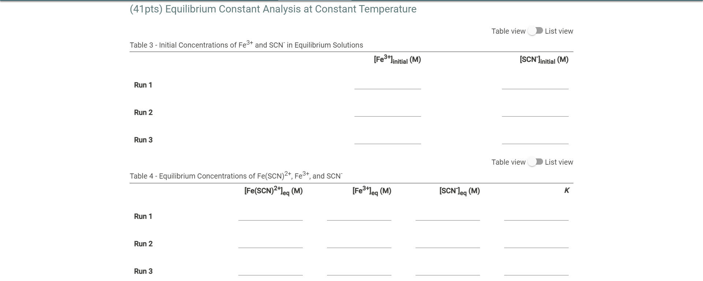
Task: Click the Table view label near Table 3
Action: (x=509, y=31)
